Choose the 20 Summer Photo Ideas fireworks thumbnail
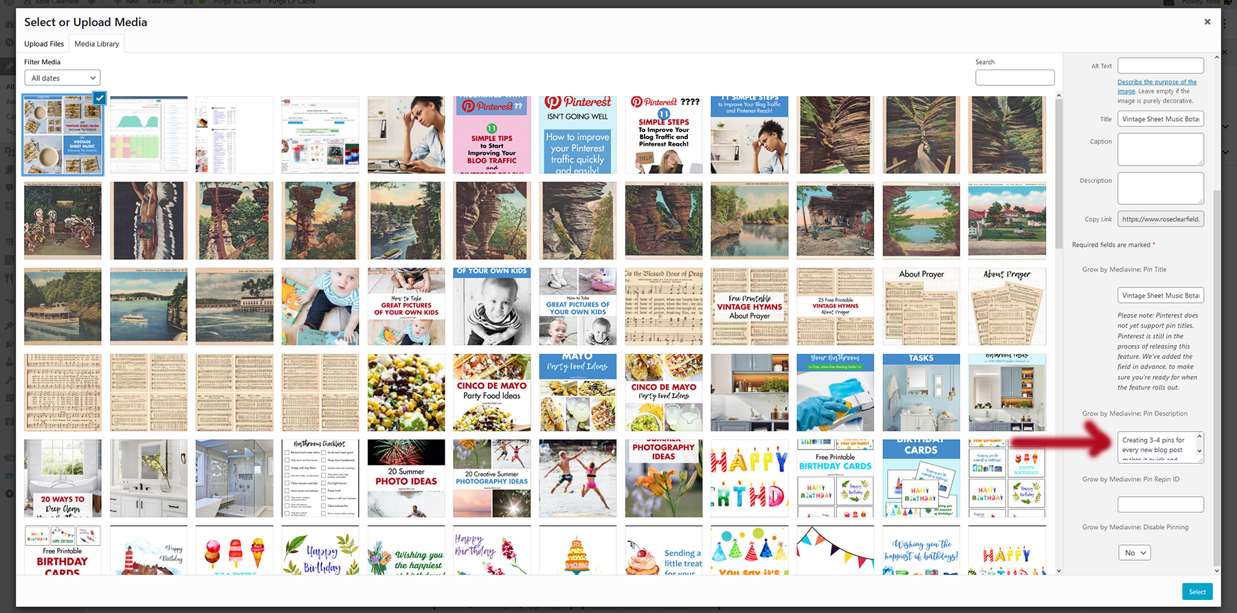Viewport: 1237px width, 613px height. [406, 478]
